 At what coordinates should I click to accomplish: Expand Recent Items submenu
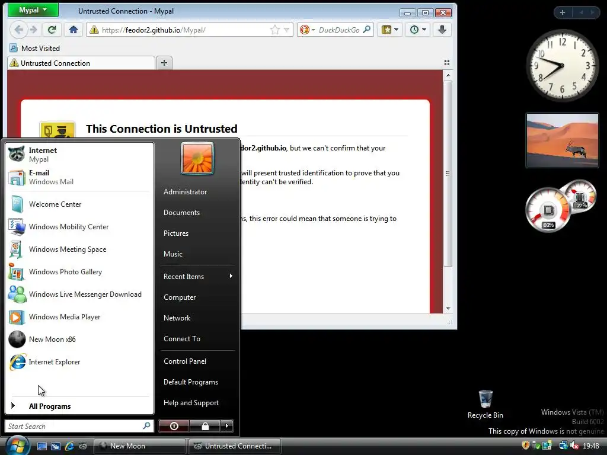pos(197,276)
